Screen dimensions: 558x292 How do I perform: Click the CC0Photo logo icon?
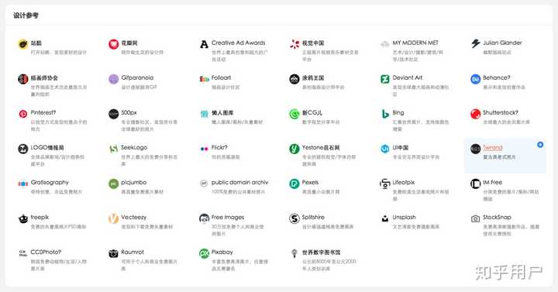point(23,253)
